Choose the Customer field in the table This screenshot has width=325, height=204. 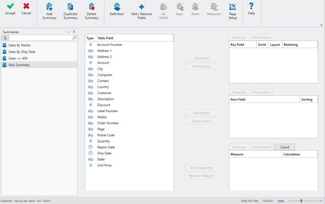104,93
